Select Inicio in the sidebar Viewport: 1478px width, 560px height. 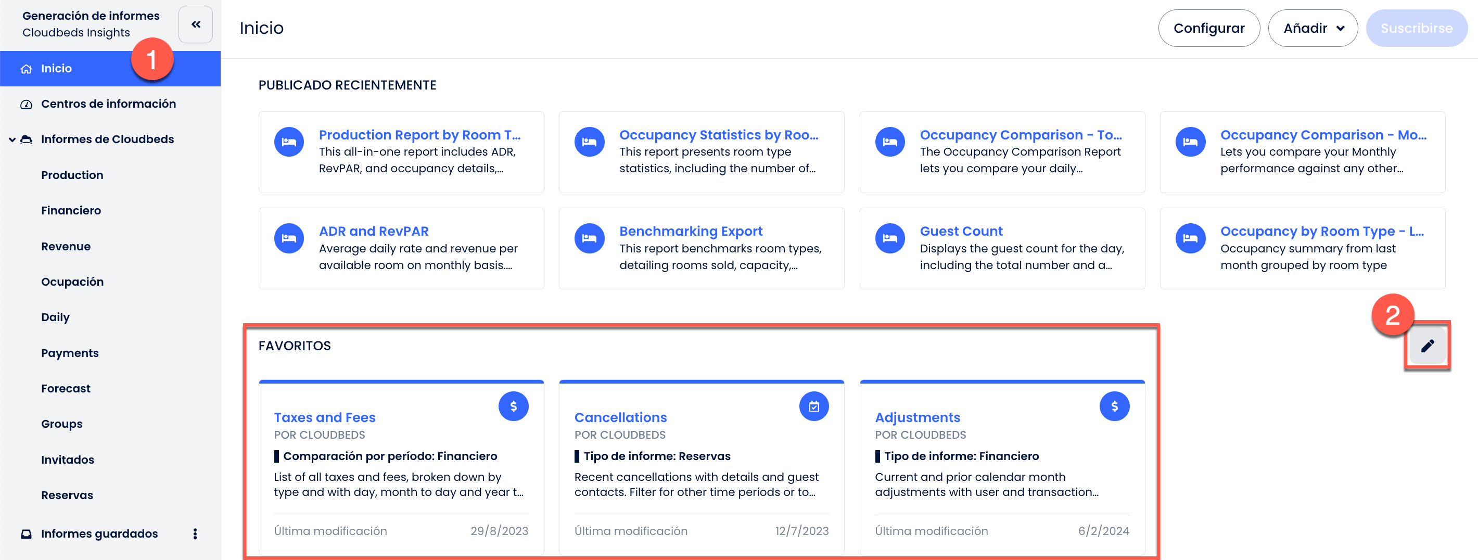coord(56,69)
